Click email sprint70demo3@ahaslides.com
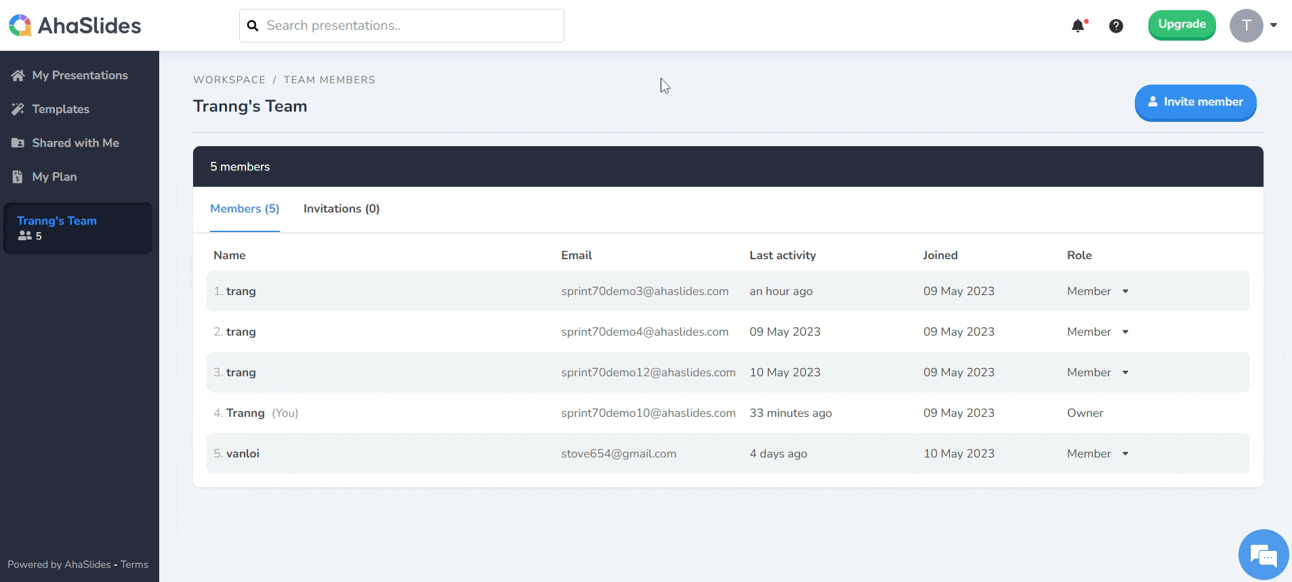Image resolution: width=1292 pixels, height=582 pixels. [x=645, y=291]
